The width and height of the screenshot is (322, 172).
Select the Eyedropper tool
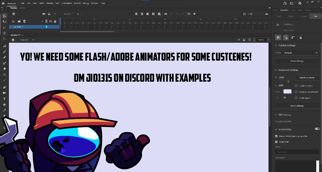(4, 110)
